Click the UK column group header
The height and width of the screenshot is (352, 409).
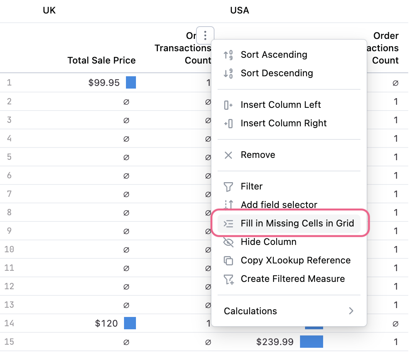[x=49, y=10]
